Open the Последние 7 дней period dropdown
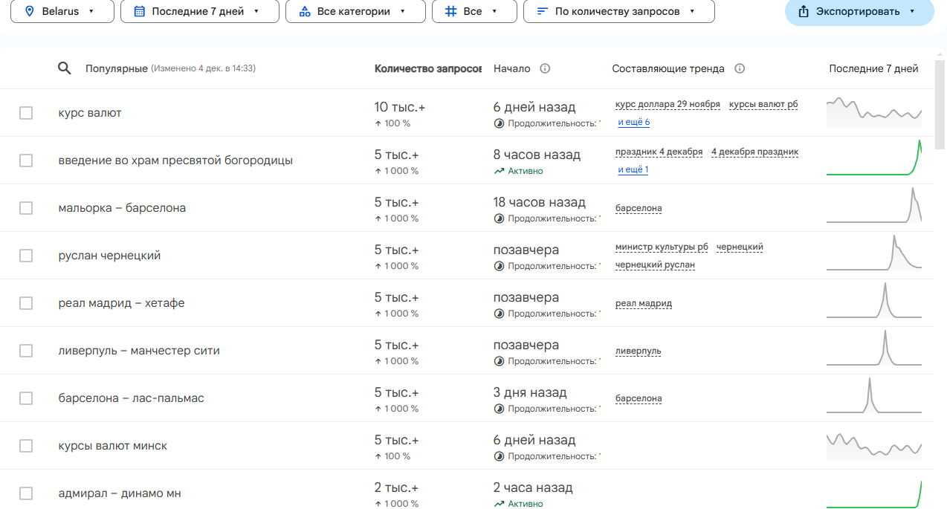Image resolution: width=947 pixels, height=509 pixels. (x=200, y=11)
